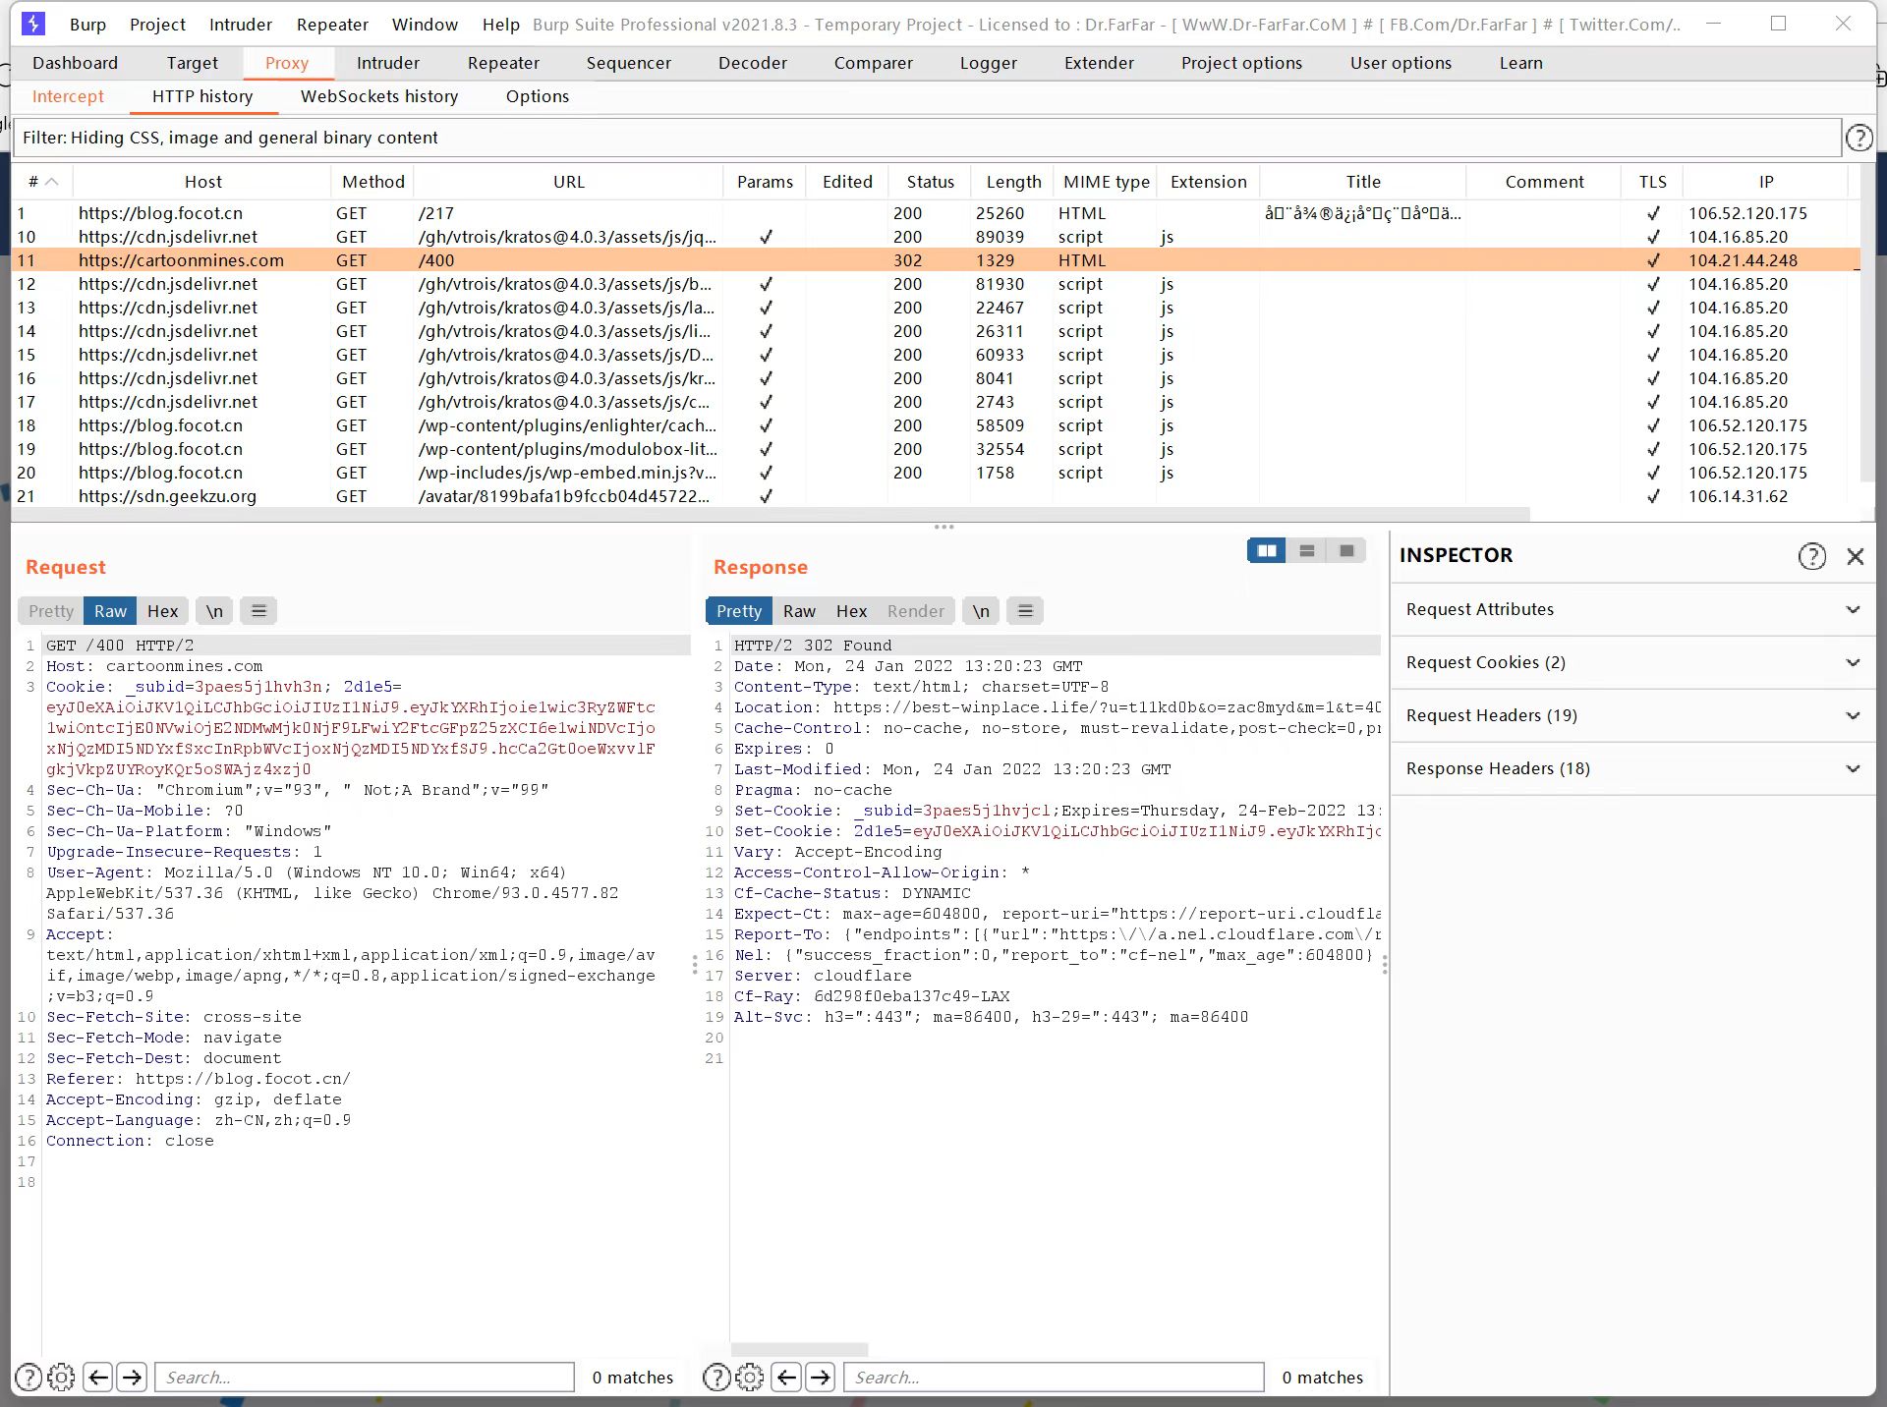The height and width of the screenshot is (1407, 1887).
Task: Go to previous match in Request search
Action: (98, 1378)
